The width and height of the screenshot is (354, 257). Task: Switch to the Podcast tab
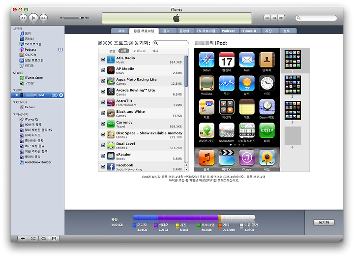coord(228,31)
